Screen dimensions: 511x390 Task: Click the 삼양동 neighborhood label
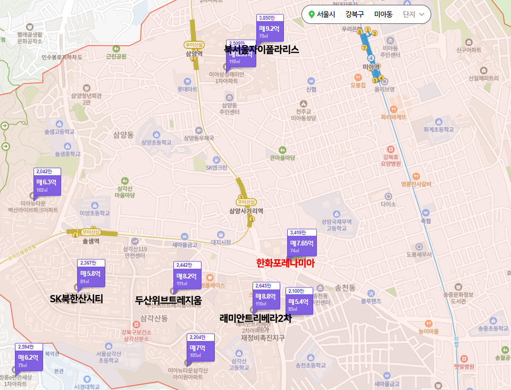123,134
